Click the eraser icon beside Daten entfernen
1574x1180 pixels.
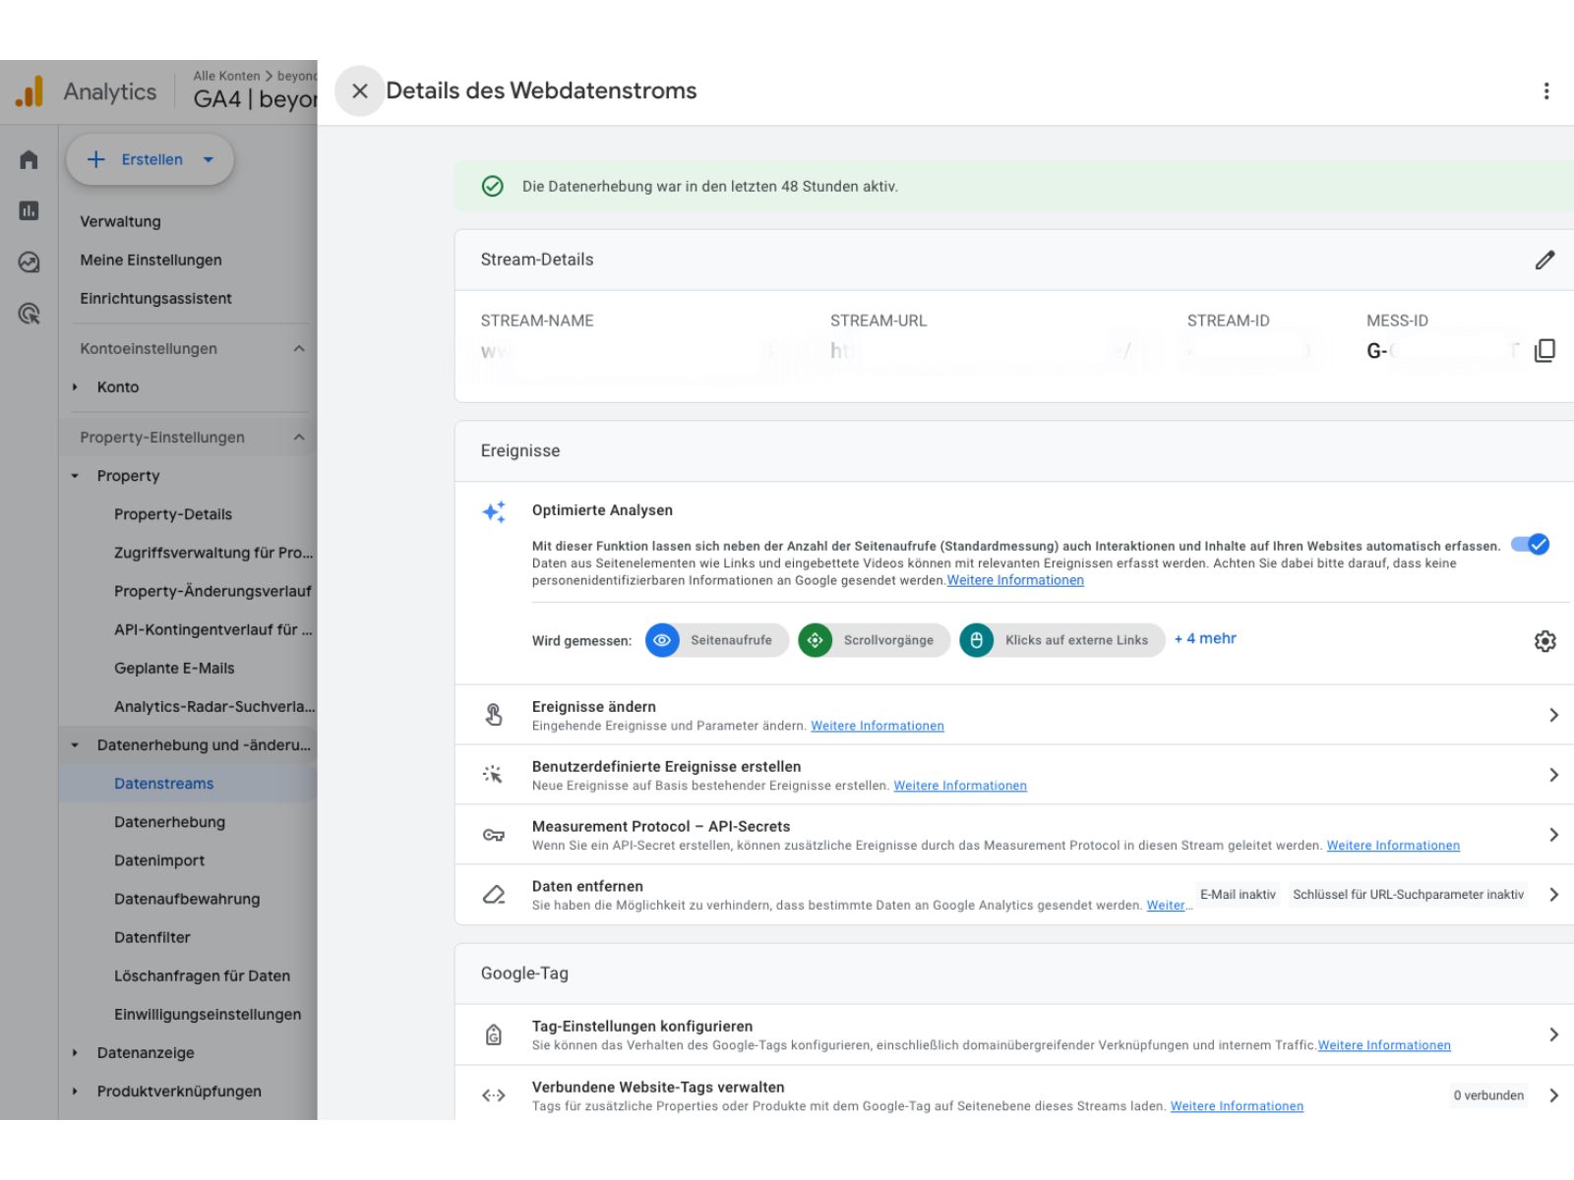click(494, 895)
